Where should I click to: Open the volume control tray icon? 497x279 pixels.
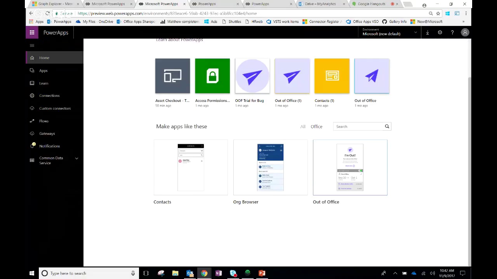(433, 273)
